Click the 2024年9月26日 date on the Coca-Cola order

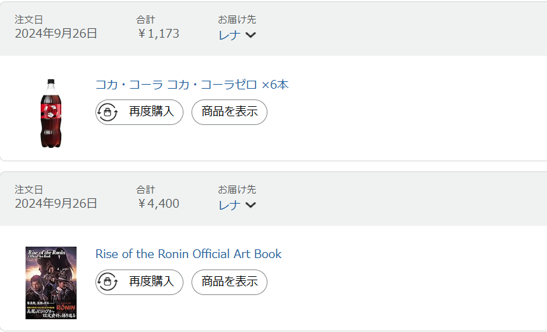pos(56,34)
